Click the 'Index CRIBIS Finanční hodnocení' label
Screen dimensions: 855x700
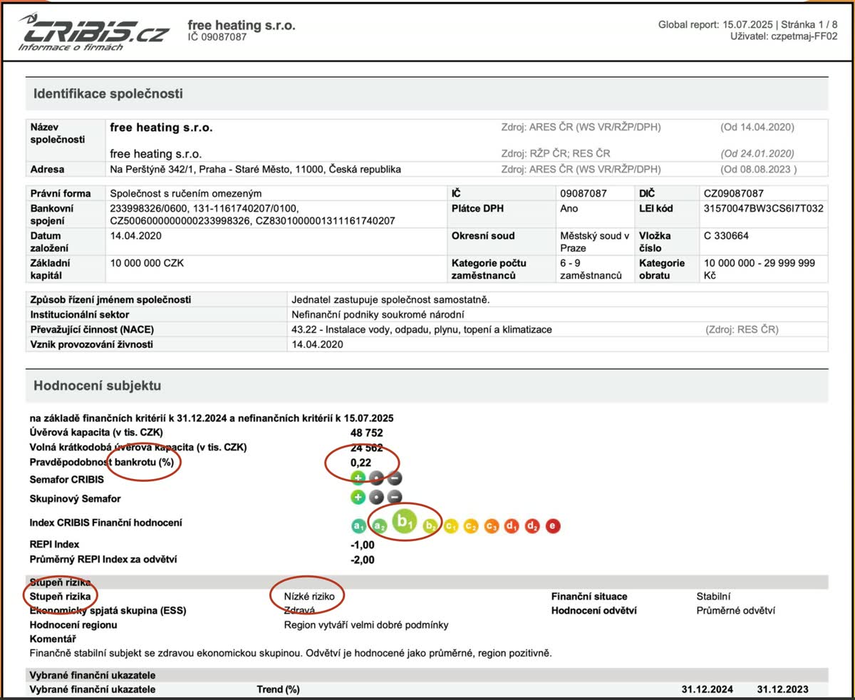tap(105, 523)
